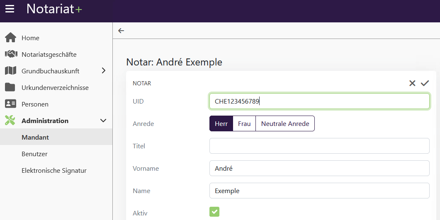This screenshot has width=440, height=220.
Task: Uncheck the Aktiv checkbox
Action: pyautogui.click(x=214, y=212)
